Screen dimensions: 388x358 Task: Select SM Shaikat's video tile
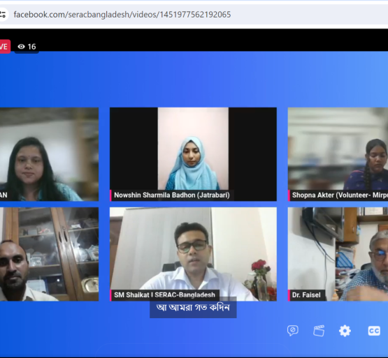pyautogui.click(x=193, y=254)
